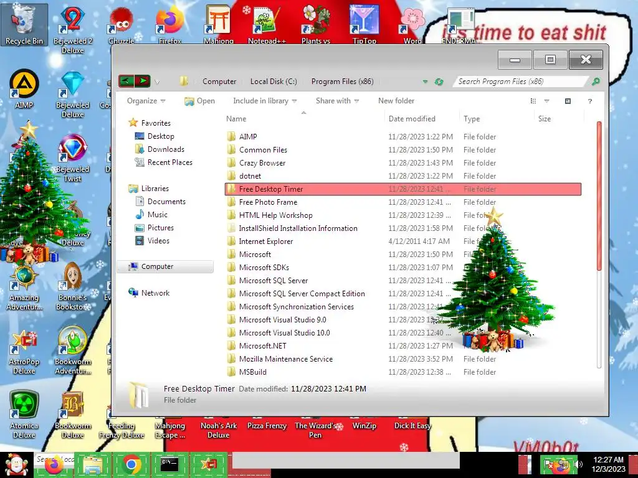Viewport: 638px width, 478px height.
Task: Click the Chuzzle desktop icon
Action: click(x=121, y=25)
